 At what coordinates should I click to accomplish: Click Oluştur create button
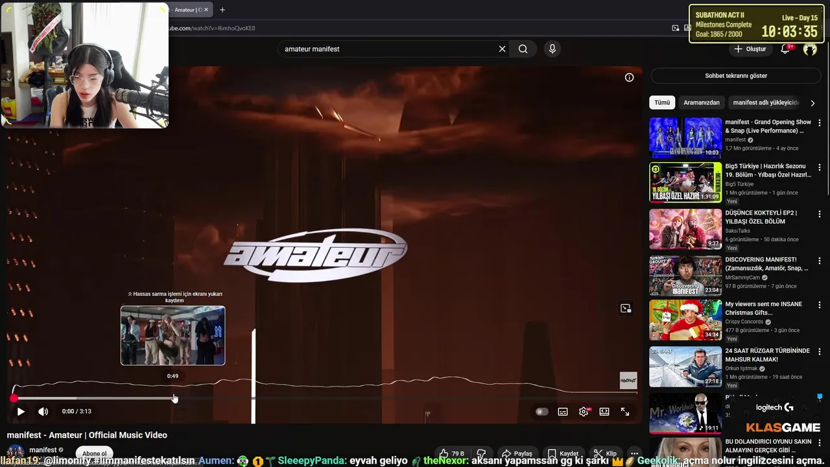(751, 49)
